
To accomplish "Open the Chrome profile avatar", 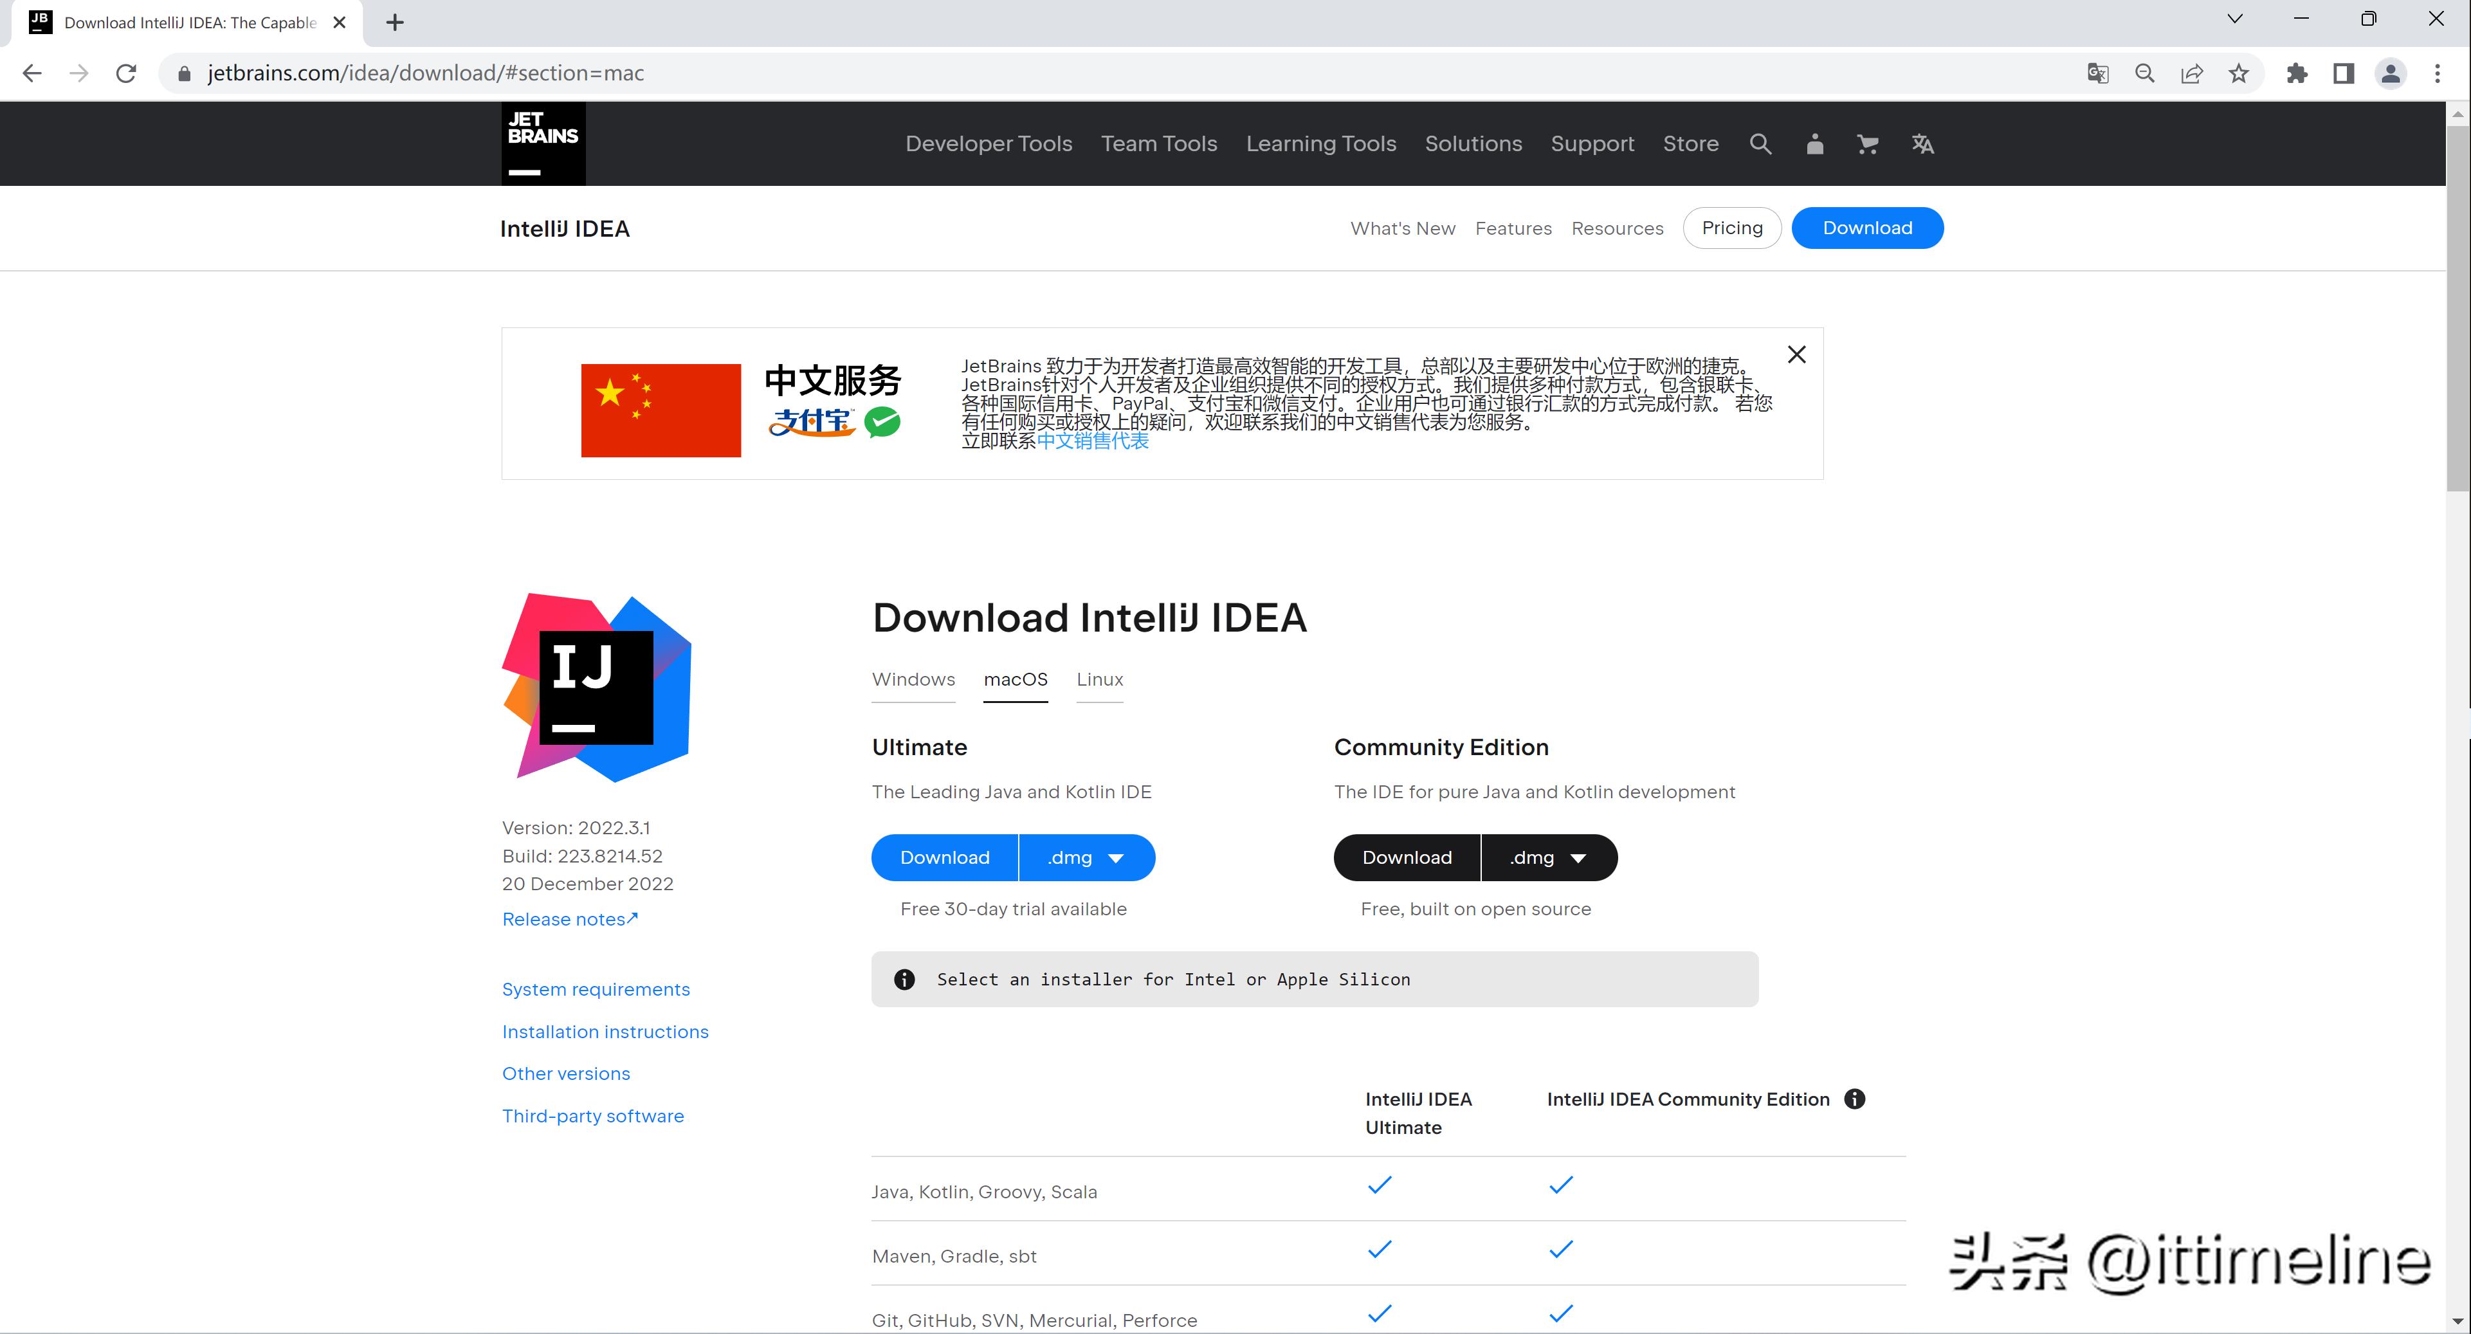I will coord(2391,74).
